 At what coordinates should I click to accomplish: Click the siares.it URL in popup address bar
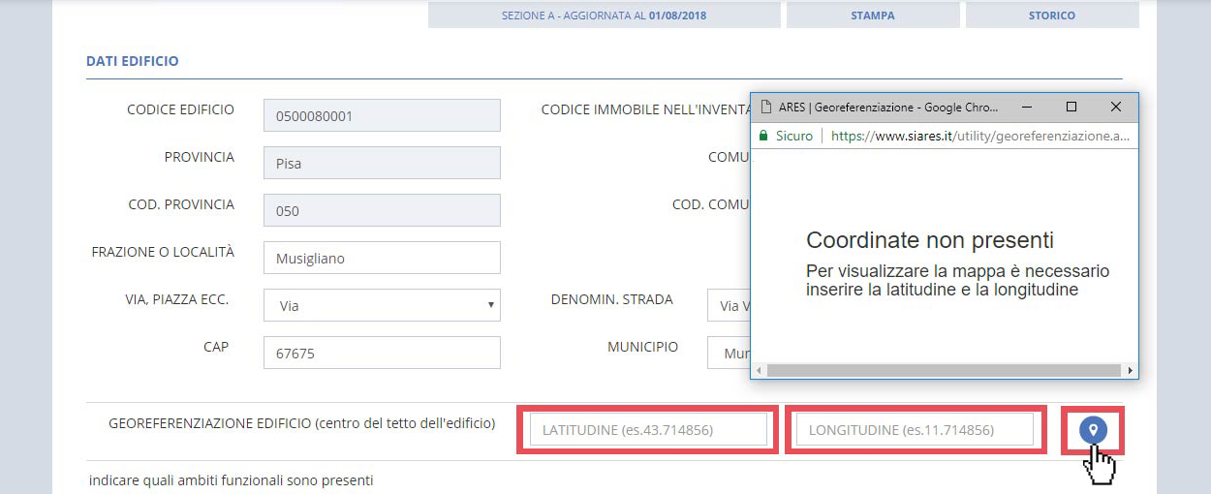click(979, 137)
